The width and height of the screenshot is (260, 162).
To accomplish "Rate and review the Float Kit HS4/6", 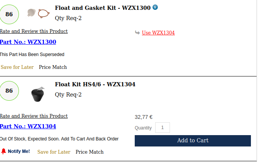I will click(34, 116).
